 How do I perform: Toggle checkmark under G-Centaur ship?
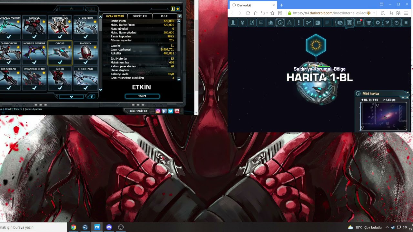(86, 88)
